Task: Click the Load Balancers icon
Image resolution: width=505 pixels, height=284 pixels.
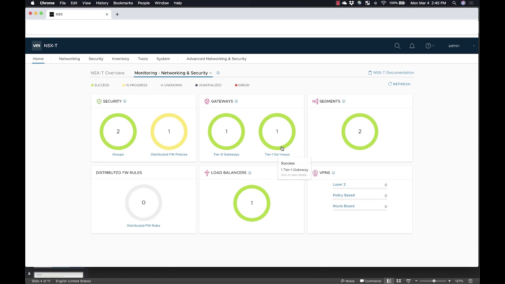Action: click(207, 173)
